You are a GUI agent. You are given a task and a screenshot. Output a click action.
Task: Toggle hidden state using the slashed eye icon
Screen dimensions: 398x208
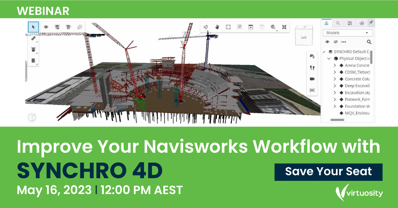[335, 42]
